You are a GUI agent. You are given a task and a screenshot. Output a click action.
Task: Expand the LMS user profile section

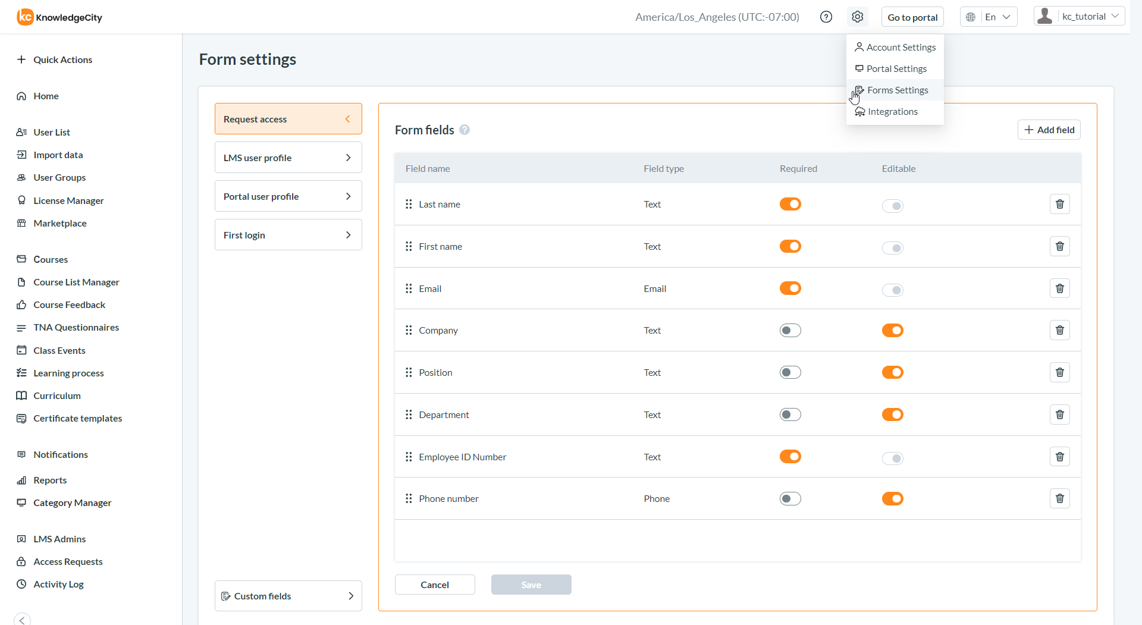(288, 158)
